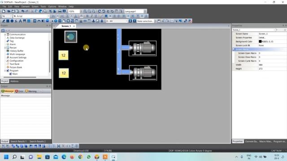Open the Screen menu
287x161 pixels.
tap(35, 7)
